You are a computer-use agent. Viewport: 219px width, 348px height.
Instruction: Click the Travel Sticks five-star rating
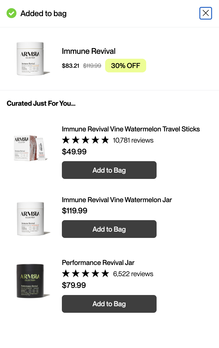point(85,140)
